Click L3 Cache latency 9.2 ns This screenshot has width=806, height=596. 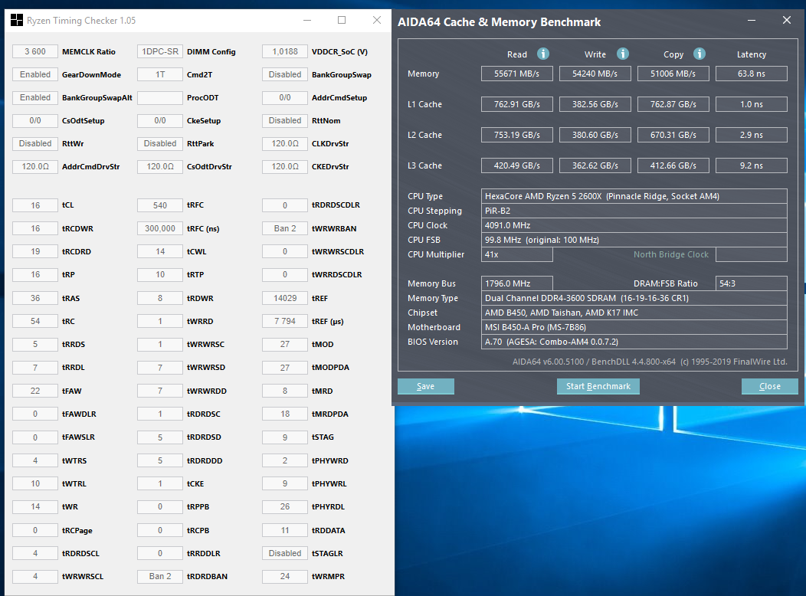point(751,165)
